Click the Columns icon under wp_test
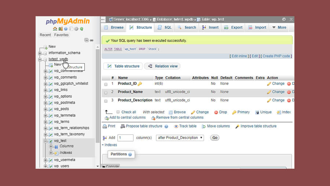This screenshot has width=330, height=186. (56, 146)
